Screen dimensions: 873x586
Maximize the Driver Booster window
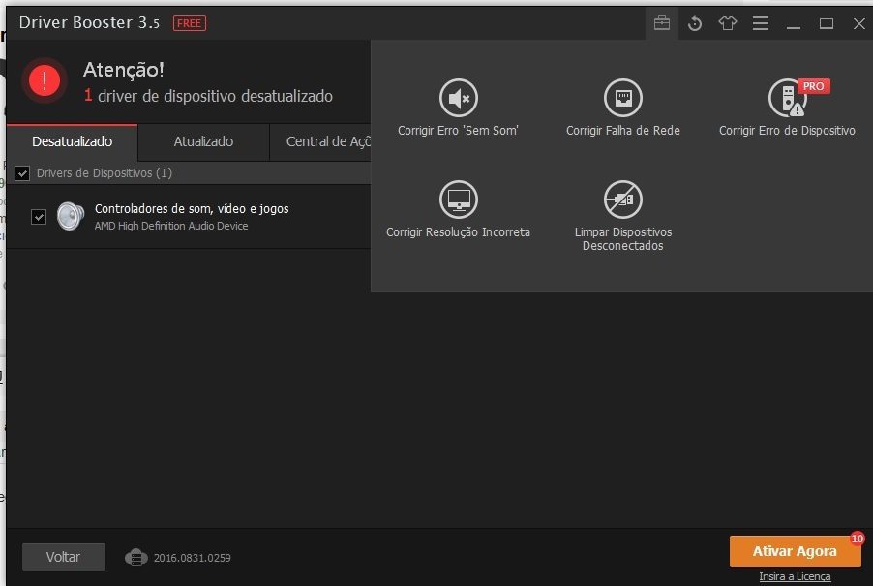coord(827,23)
